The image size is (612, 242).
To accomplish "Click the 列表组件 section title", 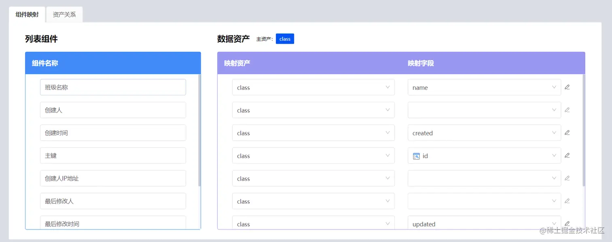I will (x=41, y=39).
